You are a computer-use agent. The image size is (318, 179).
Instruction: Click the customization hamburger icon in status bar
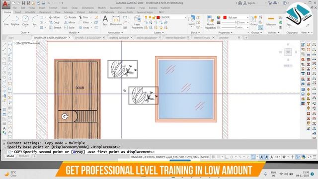(315, 157)
